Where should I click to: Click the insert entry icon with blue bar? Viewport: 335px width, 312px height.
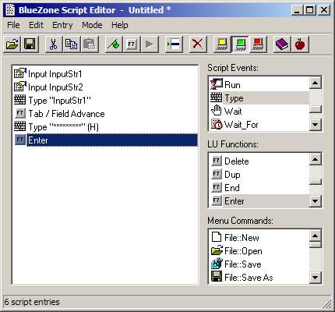[x=174, y=44]
